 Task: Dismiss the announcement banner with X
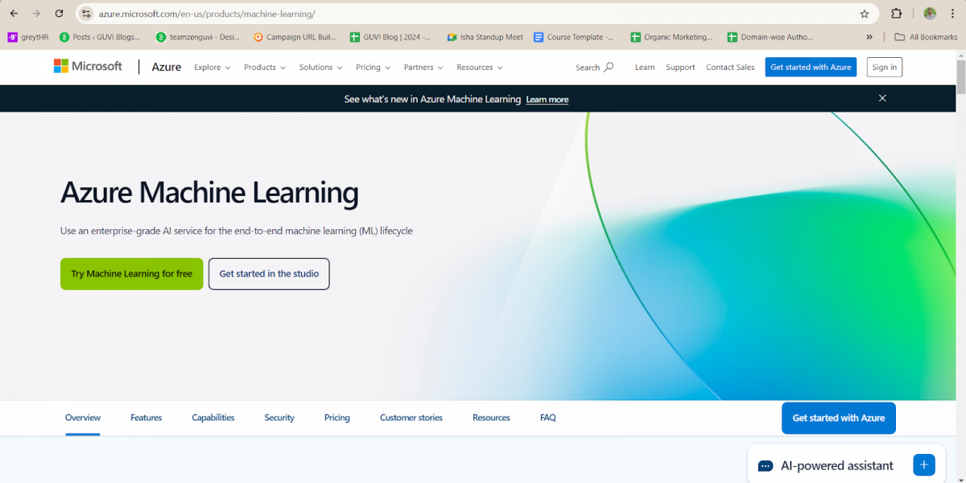[882, 98]
